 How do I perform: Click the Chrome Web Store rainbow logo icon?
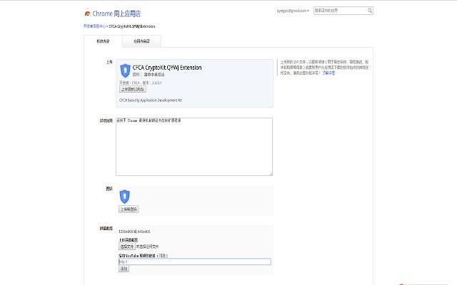[87, 14]
